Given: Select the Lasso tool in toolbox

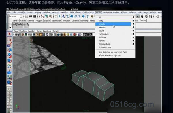Looking at the screenshot, I should coord(10,39).
